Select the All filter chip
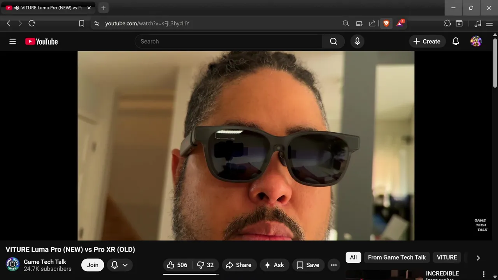 click(353, 257)
